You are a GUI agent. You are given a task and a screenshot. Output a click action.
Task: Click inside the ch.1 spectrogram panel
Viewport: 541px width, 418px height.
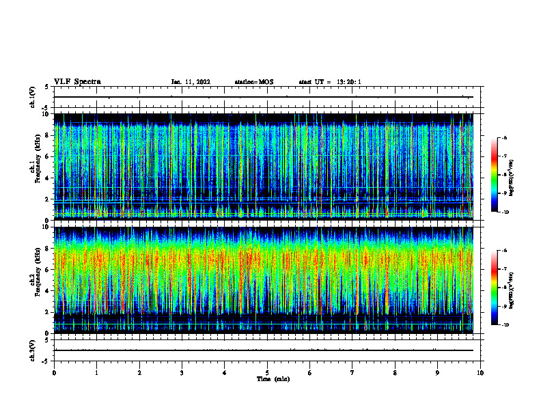[x=264, y=167]
